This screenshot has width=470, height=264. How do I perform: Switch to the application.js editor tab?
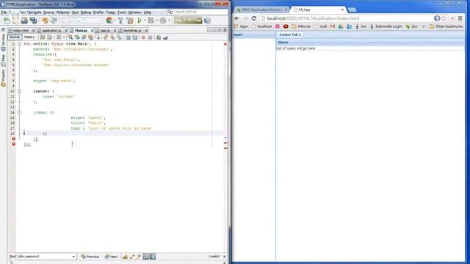(x=51, y=31)
